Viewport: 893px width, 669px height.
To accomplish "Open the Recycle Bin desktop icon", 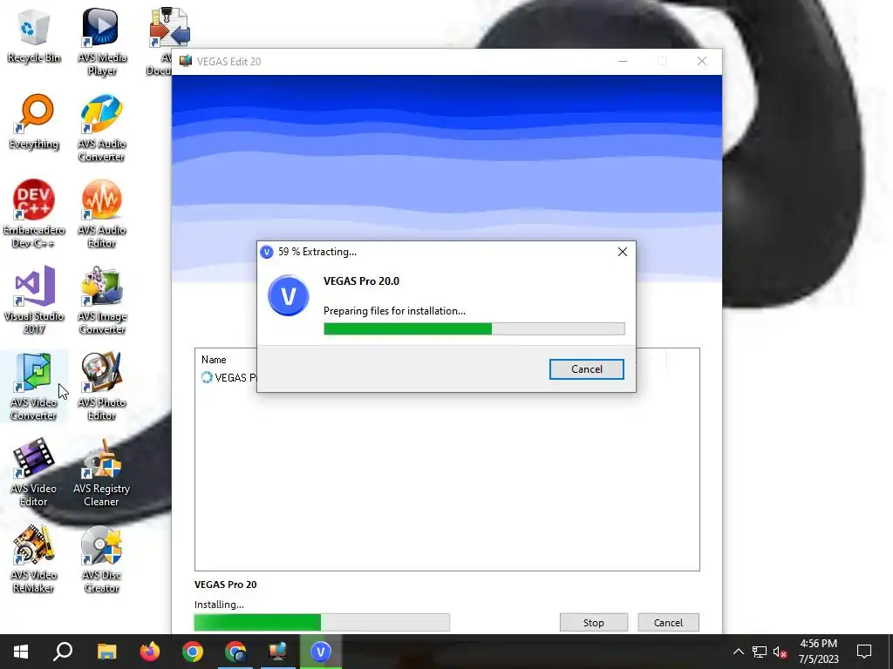I will pyautogui.click(x=34, y=35).
